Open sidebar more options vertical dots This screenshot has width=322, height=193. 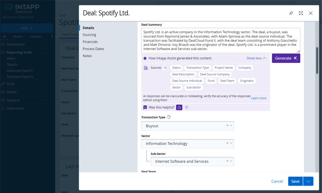pyautogui.click(x=52, y=37)
